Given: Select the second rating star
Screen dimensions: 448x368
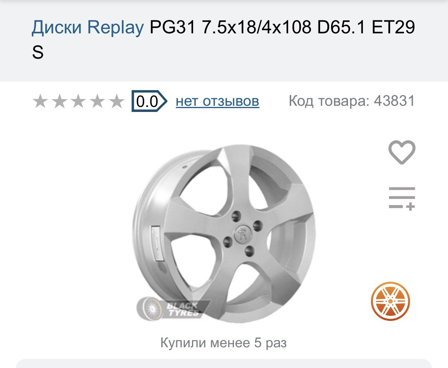Looking at the screenshot, I should [x=59, y=102].
